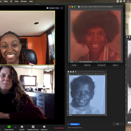Maximize the Lila_Cherry window with green button

pos(75,7)
